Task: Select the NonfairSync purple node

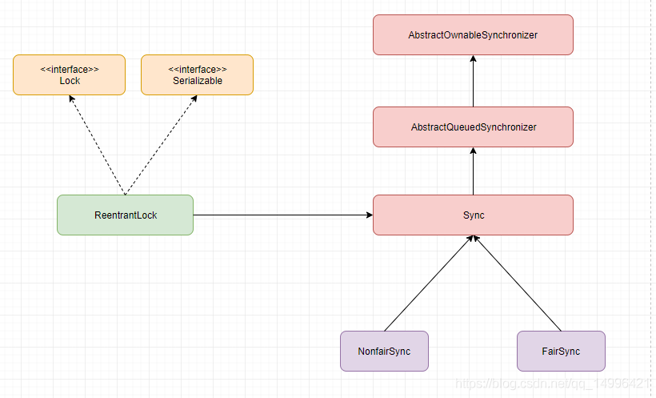Action: tap(384, 351)
